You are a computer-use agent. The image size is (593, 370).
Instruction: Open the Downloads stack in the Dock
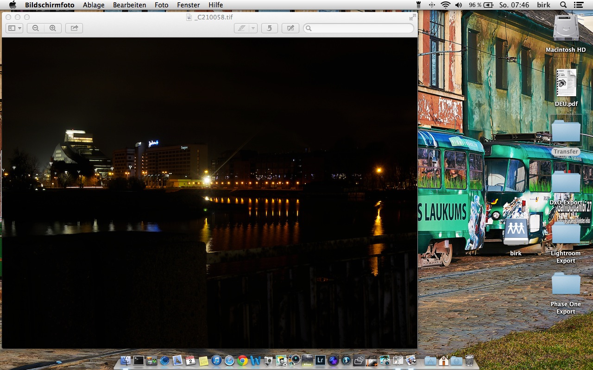(x=456, y=361)
